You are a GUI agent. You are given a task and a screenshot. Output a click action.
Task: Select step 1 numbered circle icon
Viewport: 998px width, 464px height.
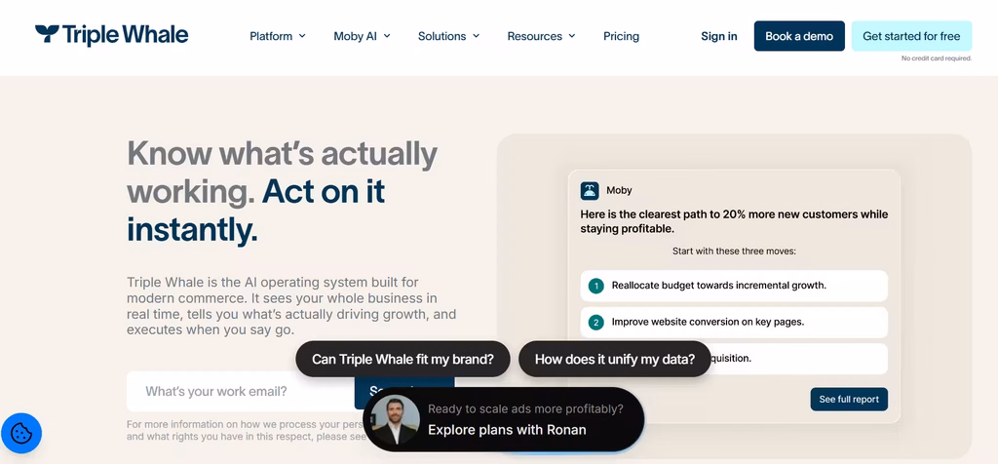coord(595,286)
